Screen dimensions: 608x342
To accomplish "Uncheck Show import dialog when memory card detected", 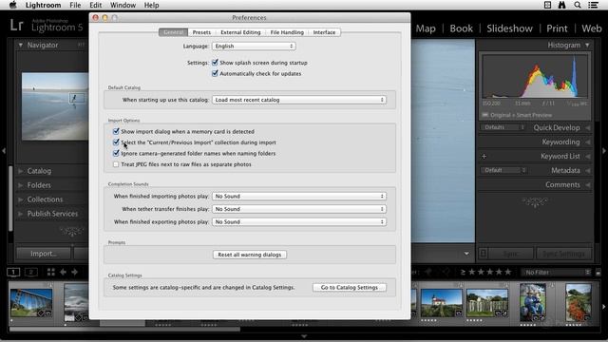I will click(x=116, y=131).
